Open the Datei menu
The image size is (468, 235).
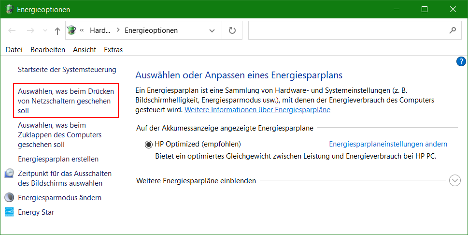click(14, 50)
